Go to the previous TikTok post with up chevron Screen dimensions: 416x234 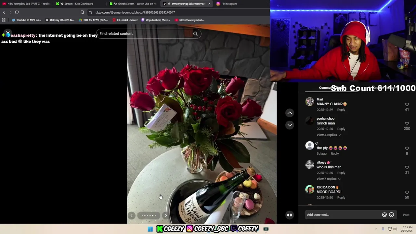[x=290, y=113]
